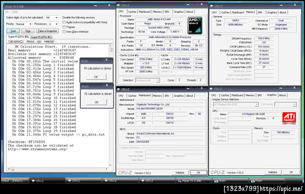Click the CPU-Z title icon in the Graphics tab window
Viewport: 305px width, 194px height.
coord(211,89)
